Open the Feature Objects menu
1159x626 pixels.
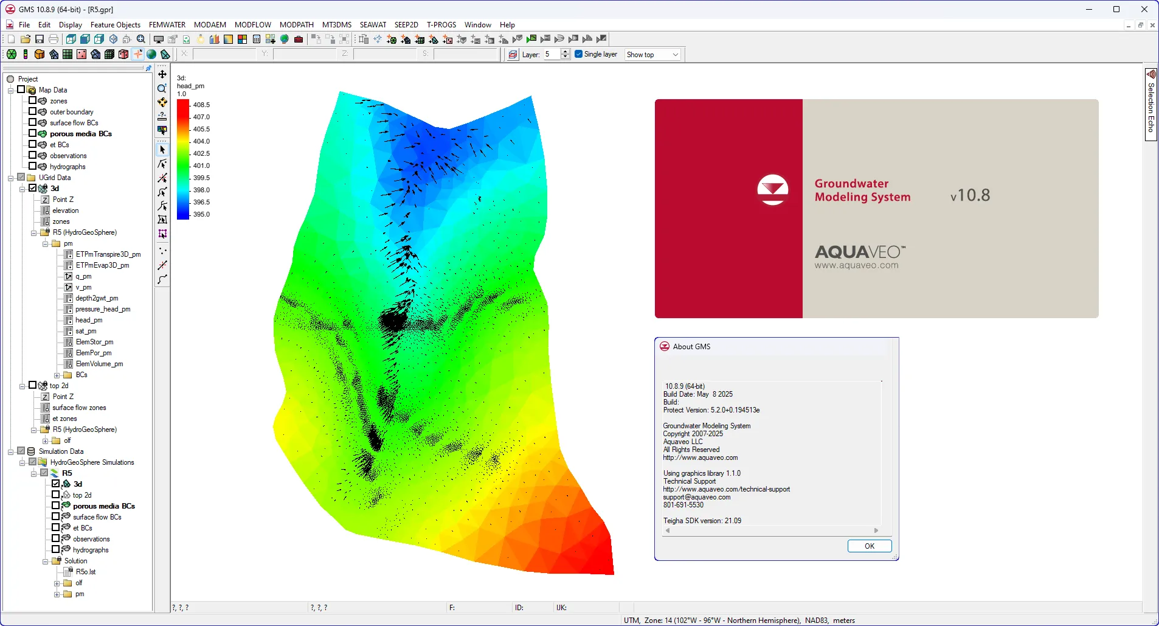(116, 25)
